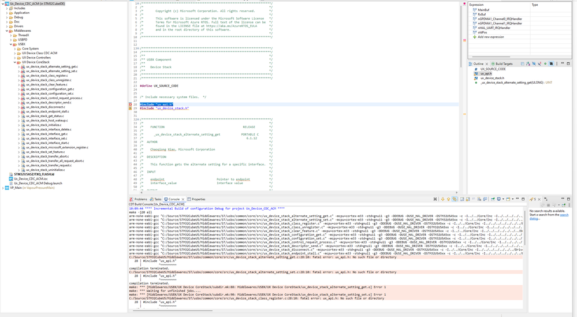Open the new console view dropdown

click(513, 199)
